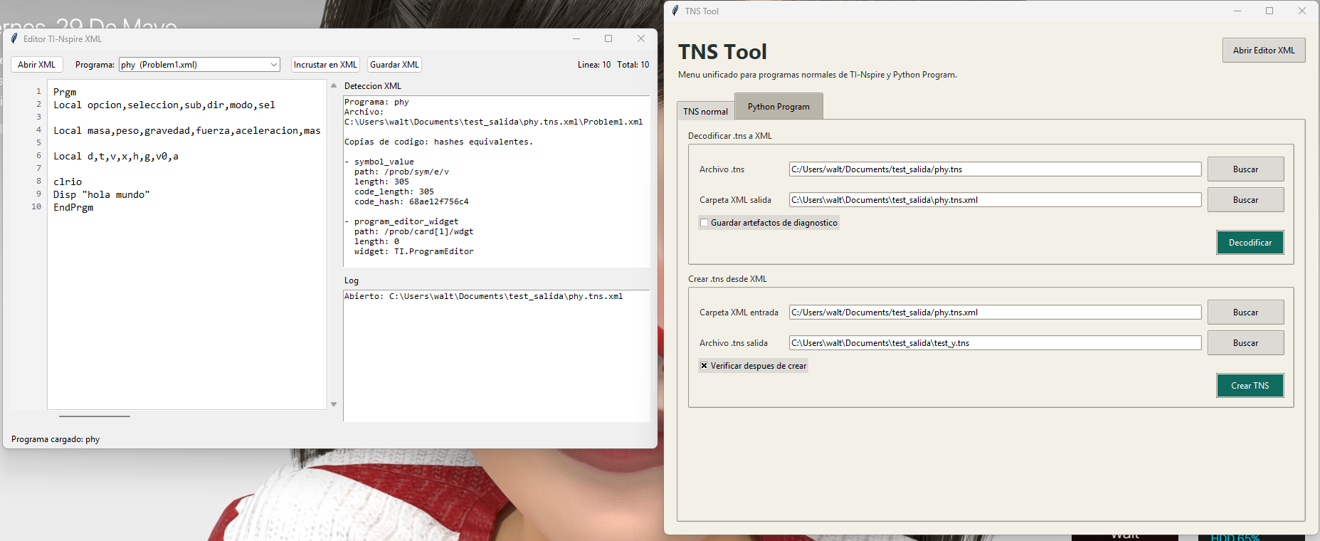Screen dimensions: 1320x541
Task: Focus the Carpeta XML entrada input field
Action: pyautogui.click(x=995, y=312)
